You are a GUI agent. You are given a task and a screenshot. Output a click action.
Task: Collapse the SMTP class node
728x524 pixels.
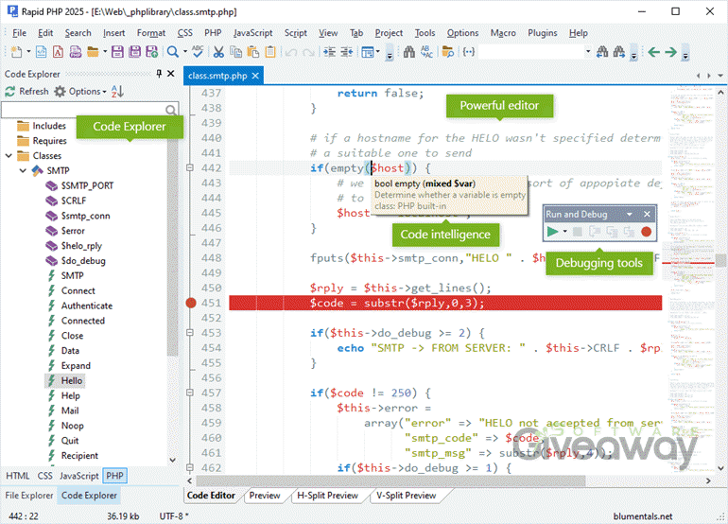click(23, 170)
